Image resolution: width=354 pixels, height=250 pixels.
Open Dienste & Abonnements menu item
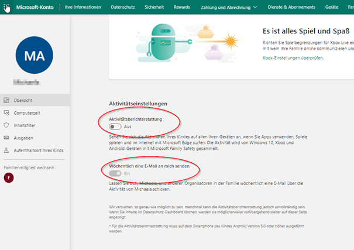[x=291, y=7]
